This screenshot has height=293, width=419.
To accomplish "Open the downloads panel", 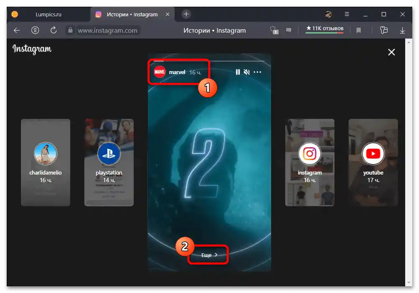I will pyautogui.click(x=402, y=31).
